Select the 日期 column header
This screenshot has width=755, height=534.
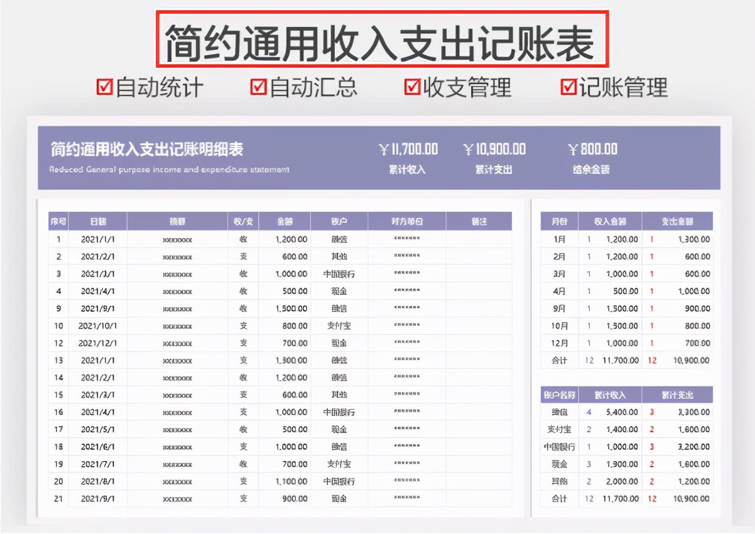point(97,221)
